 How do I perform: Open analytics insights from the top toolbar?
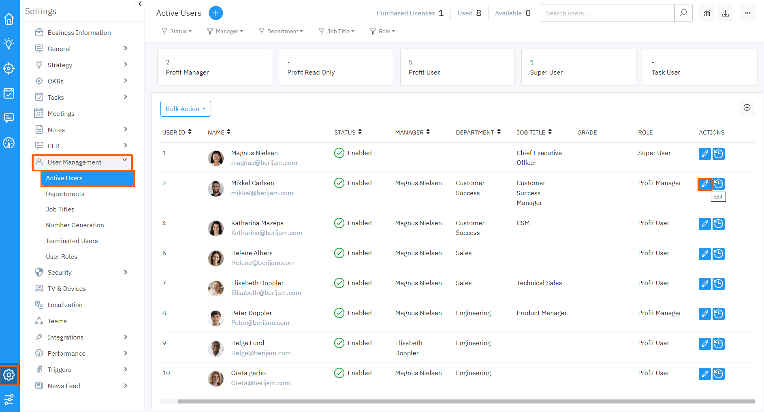pos(707,13)
